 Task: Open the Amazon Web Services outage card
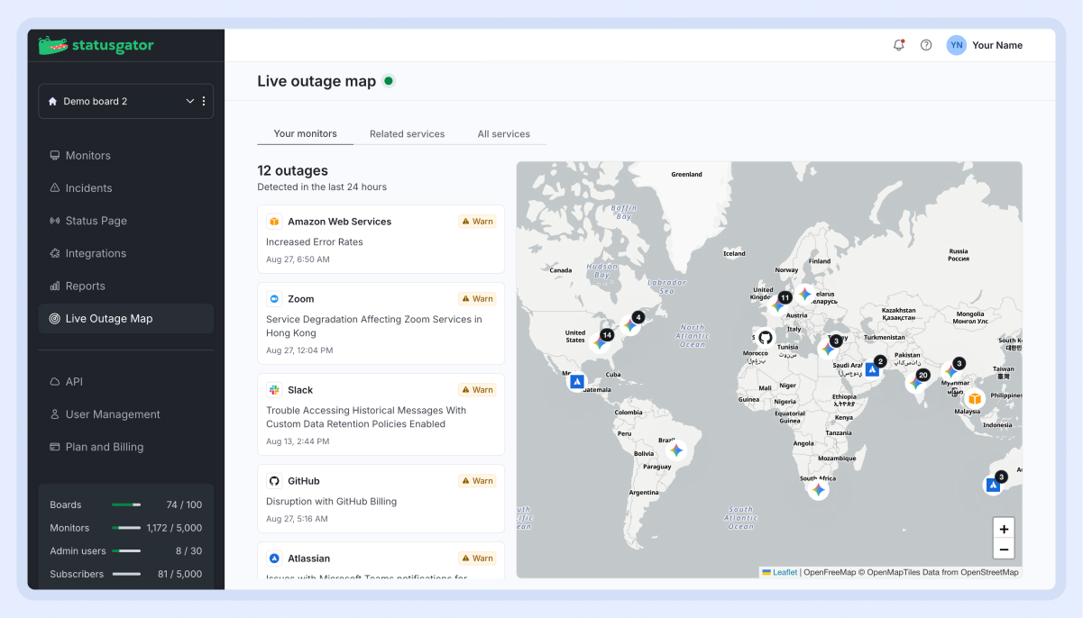pos(381,240)
